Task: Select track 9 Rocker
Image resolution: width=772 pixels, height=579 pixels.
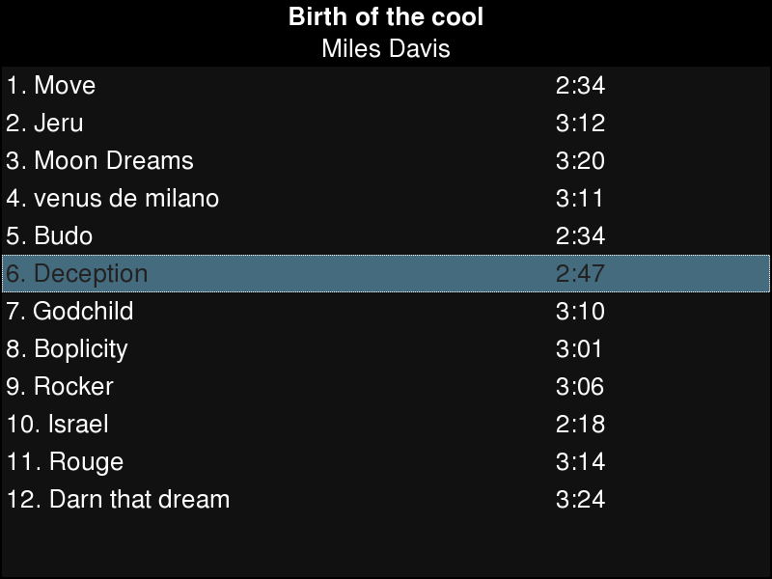Action: click(60, 386)
